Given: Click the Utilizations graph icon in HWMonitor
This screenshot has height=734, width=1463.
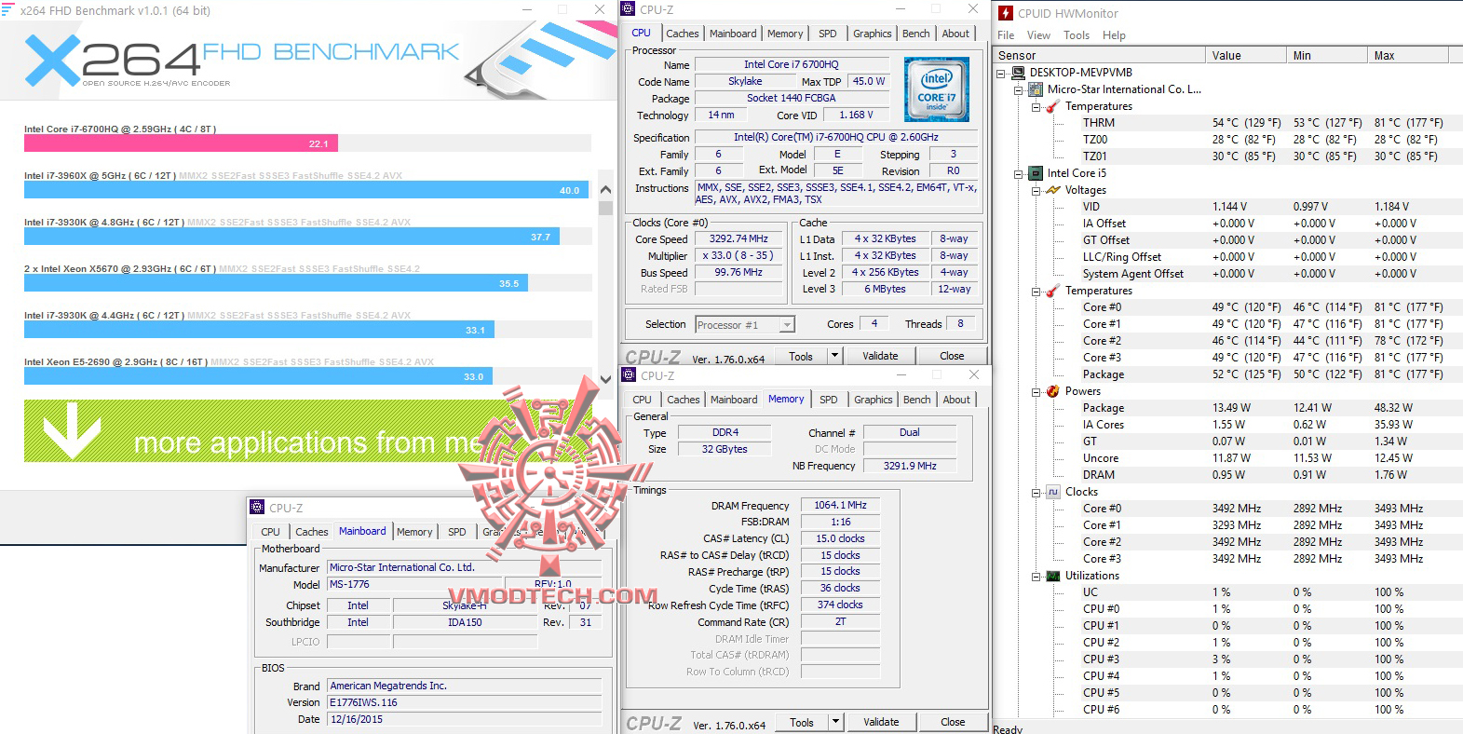Looking at the screenshot, I should tap(1053, 576).
